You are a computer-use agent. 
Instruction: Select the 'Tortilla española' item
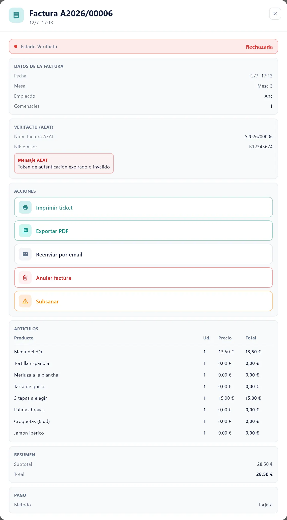pyautogui.click(x=32, y=363)
